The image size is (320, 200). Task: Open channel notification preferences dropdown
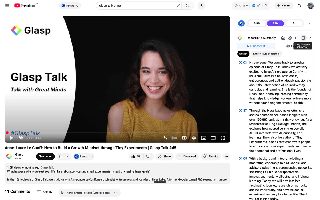click(x=63, y=157)
